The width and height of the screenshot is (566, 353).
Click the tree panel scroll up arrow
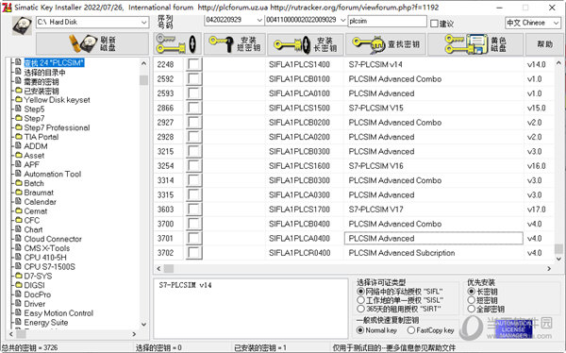(x=143, y=63)
